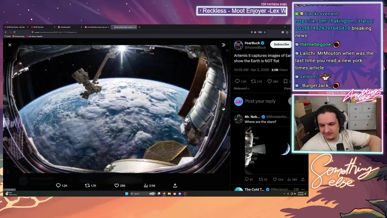Viewport: 387px width, 218px height.
Task: Open the view analytics icon below the photo
Action: click(146, 186)
